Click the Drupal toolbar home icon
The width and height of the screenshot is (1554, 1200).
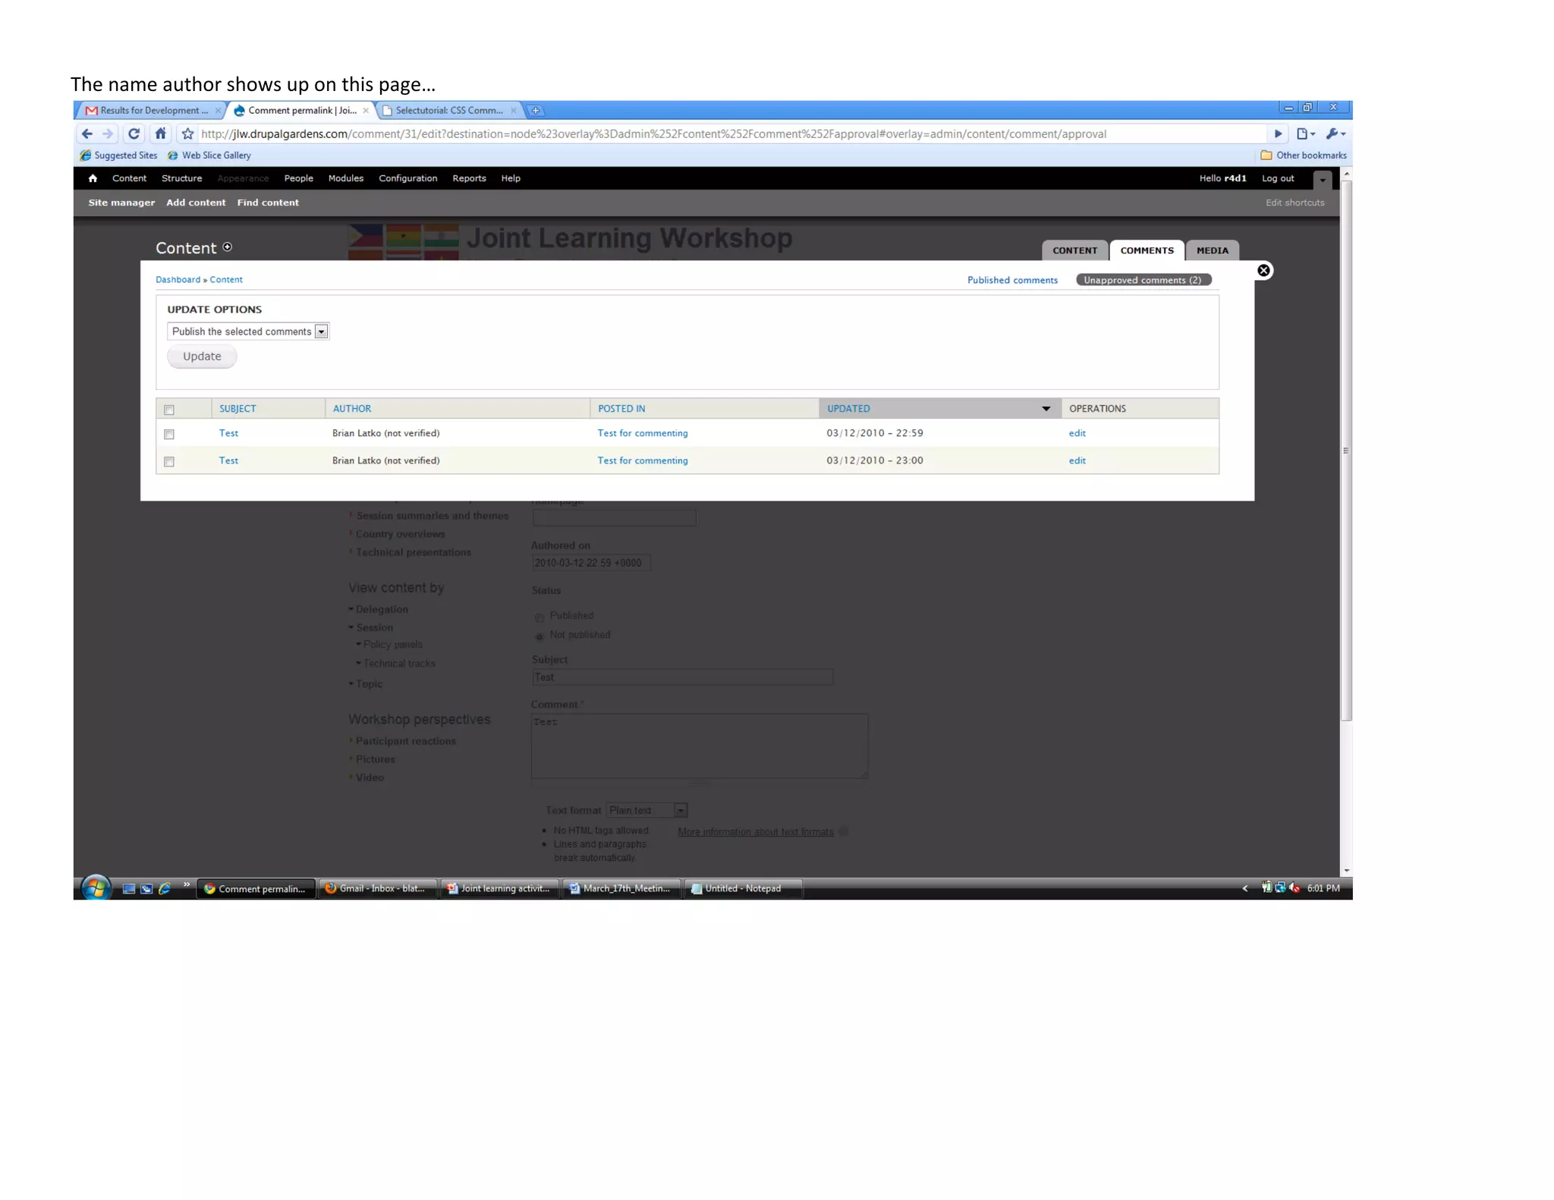(93, 178)
